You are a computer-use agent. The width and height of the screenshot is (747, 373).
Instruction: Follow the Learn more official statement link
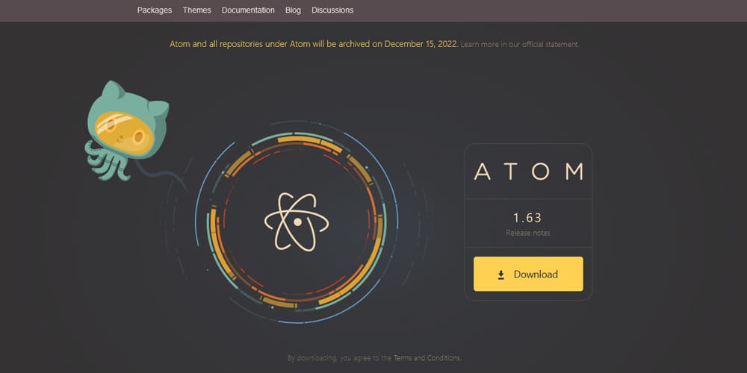pyautogui.click(x=520, y=44)
